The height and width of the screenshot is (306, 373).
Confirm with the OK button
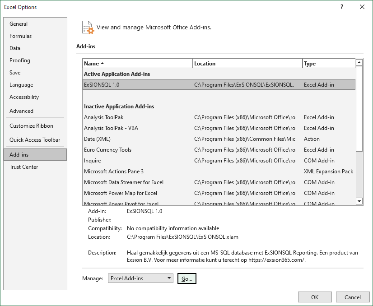pos(315,297)
